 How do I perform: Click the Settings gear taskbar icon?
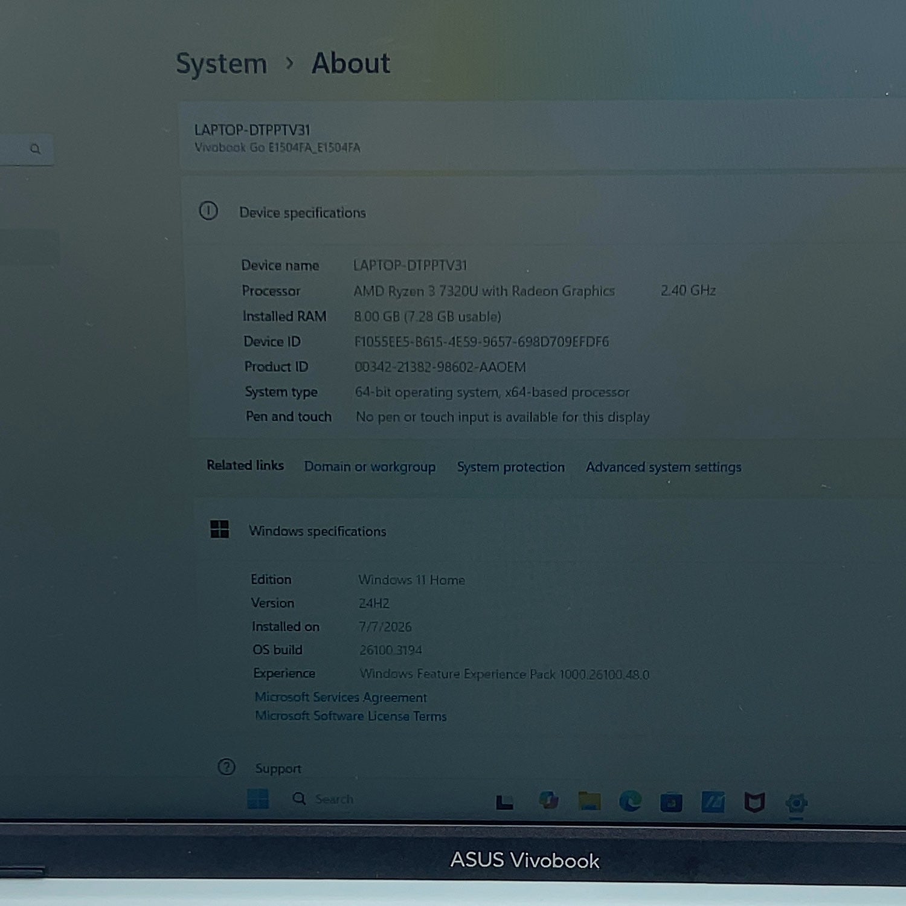tap(796, 803)
